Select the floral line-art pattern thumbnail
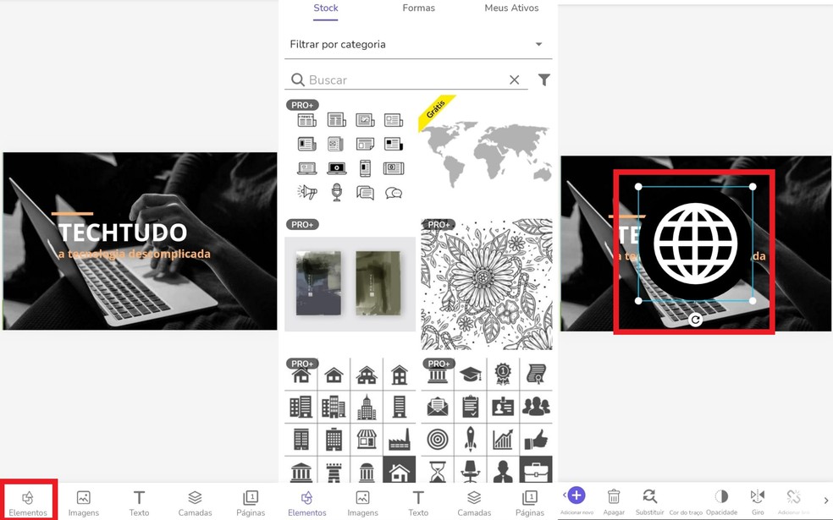Screen dimensions: 833x520 pos(487,284)
